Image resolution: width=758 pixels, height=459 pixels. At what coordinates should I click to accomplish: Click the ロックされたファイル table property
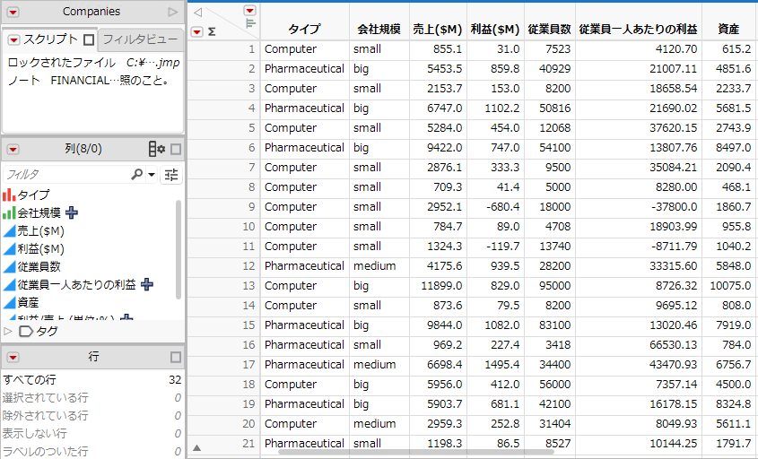[93, 63]
